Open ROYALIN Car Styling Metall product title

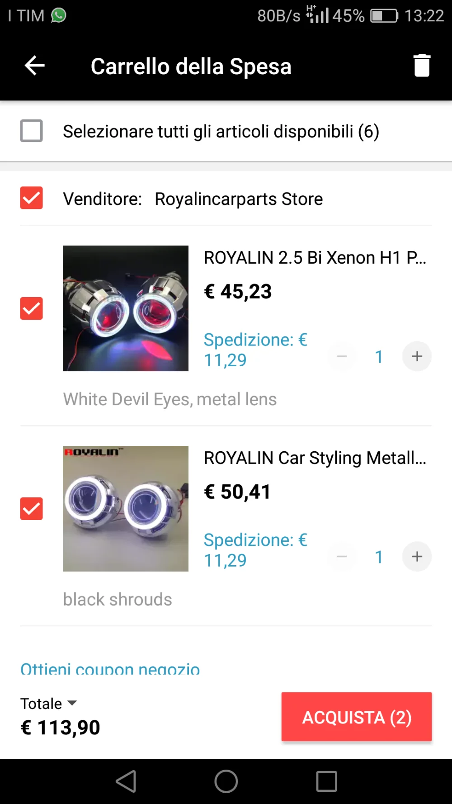(315, 458)
